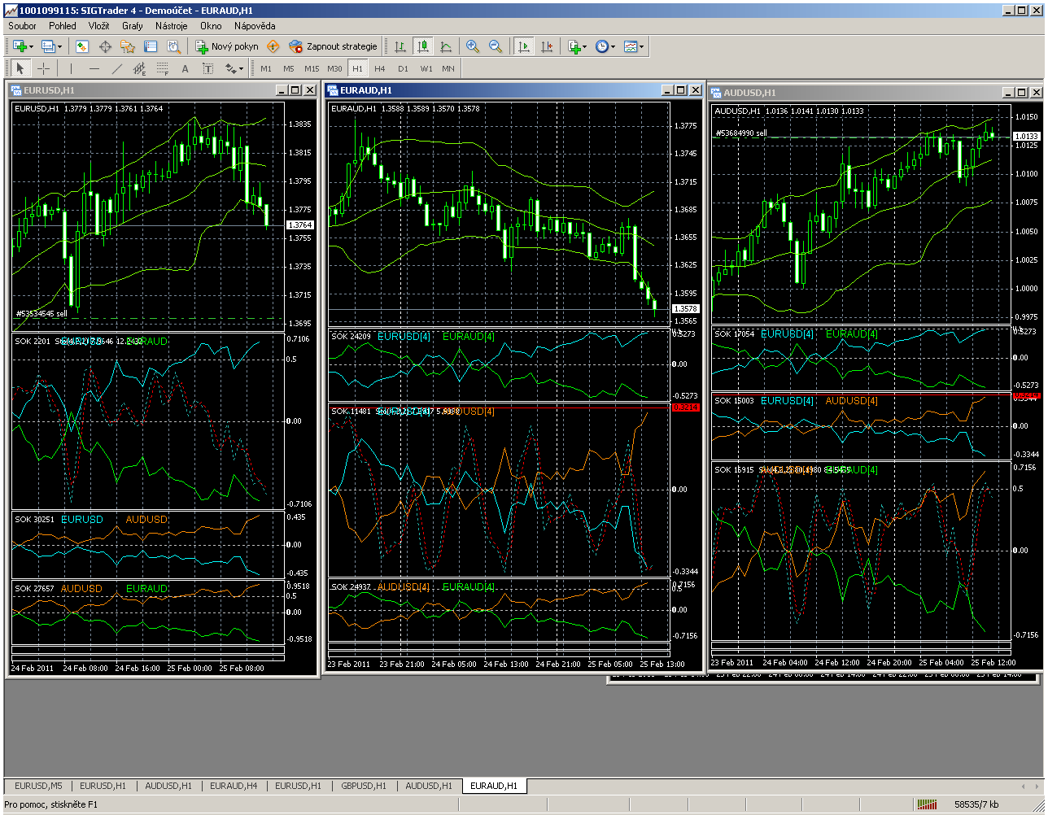Open the Navigator panel icon
Viewport: 1048px width, 815px height.
[128, 46]
